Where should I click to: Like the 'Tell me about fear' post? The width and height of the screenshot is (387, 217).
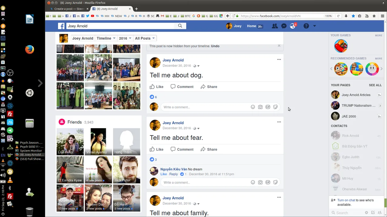click(x=157, y=149)
